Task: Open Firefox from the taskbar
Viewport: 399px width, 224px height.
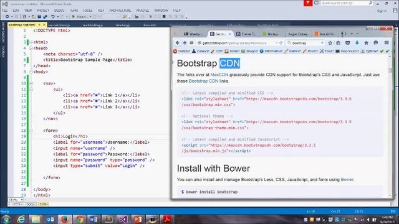Action: (x=65, y=219)
